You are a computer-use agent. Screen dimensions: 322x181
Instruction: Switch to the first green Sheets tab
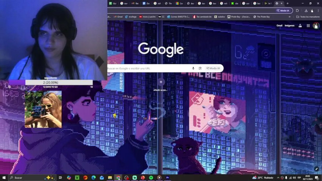pos(112,4)
